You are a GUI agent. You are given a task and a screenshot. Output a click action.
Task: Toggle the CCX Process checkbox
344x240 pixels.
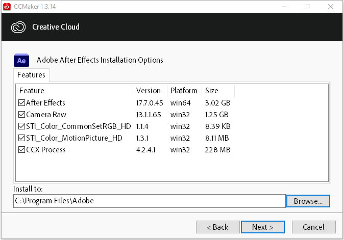pyautogui.click(x=22, y=150)
